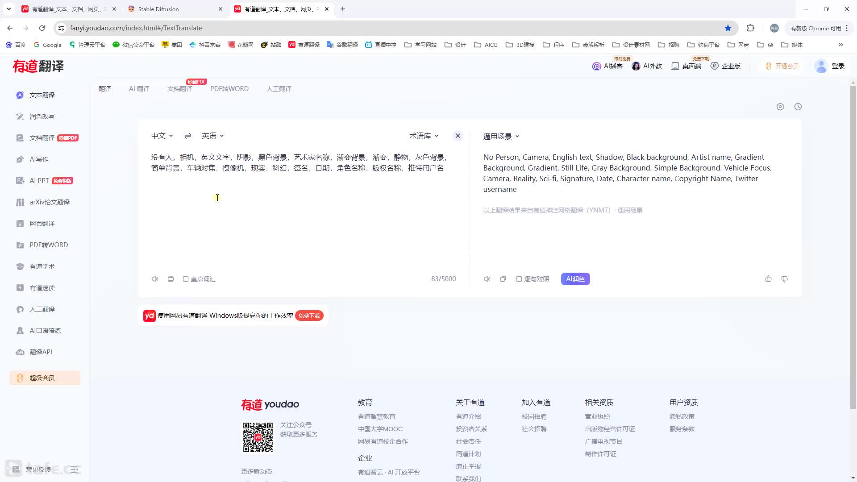Give a thumbs up to translation
Screen dimensions: 857x482
click(768, 279)
